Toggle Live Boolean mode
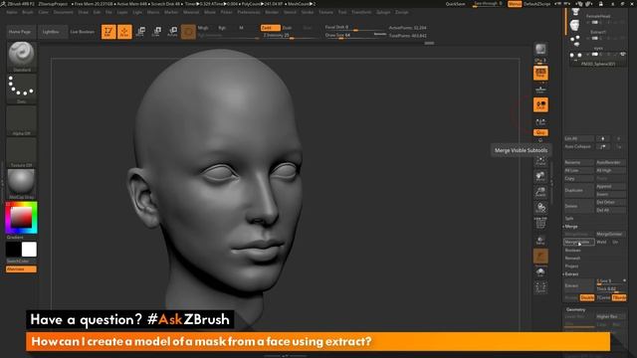 tap(82, 32)
